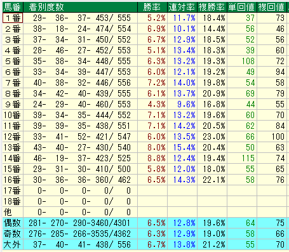Click 複勝率 20.9% in the 8番 row
289x252 pixels.
click(x=214, y=93)
